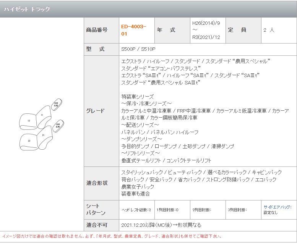Click the ～保冷・冷凍シリーズ～ line
Screen dimensions: 297x244
pyautogui.click(x=146, y=103)
